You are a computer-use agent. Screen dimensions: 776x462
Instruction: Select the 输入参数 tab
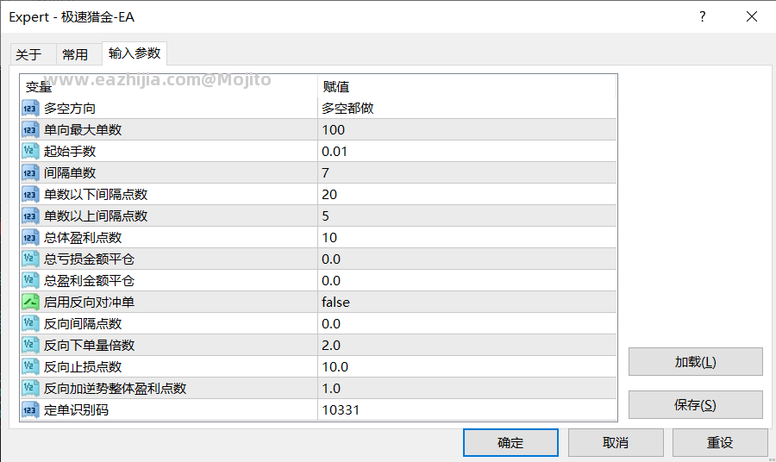pyautogui.click(x=135, y=53)
